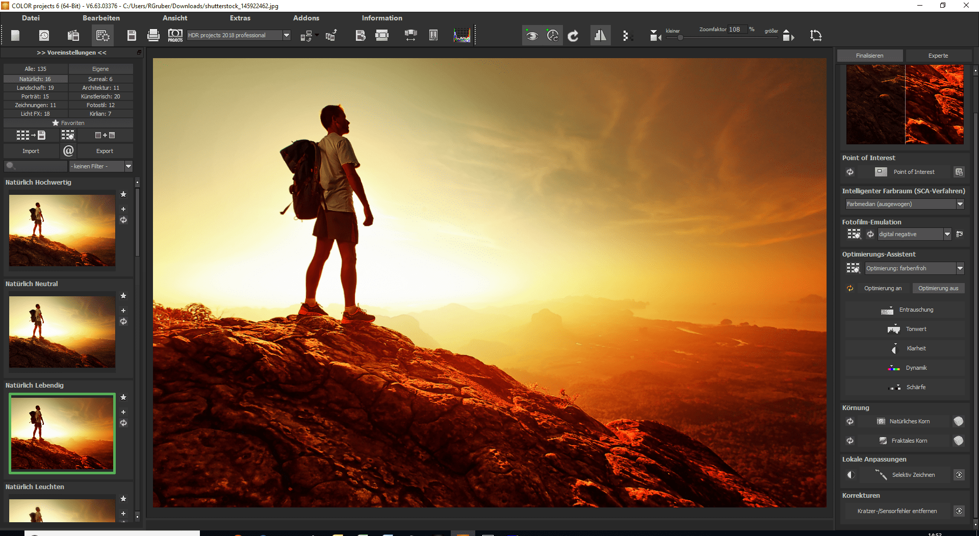Select the histogram icon on the toolbar
Screen dimensions: 979x536
click(x=461, y=35)
